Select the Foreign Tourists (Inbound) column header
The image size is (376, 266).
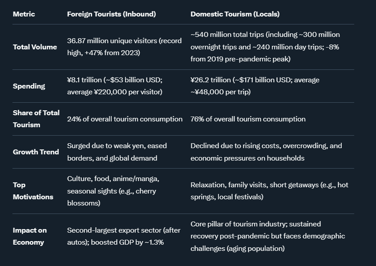coord(111,14)
